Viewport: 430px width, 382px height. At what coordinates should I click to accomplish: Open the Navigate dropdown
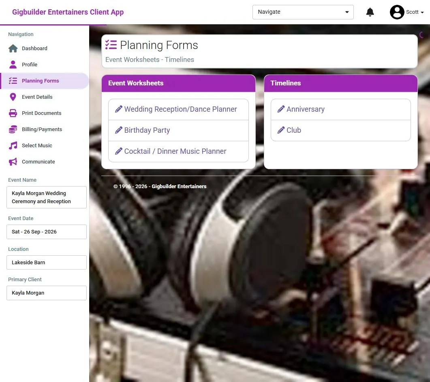[x=303, y=12]
